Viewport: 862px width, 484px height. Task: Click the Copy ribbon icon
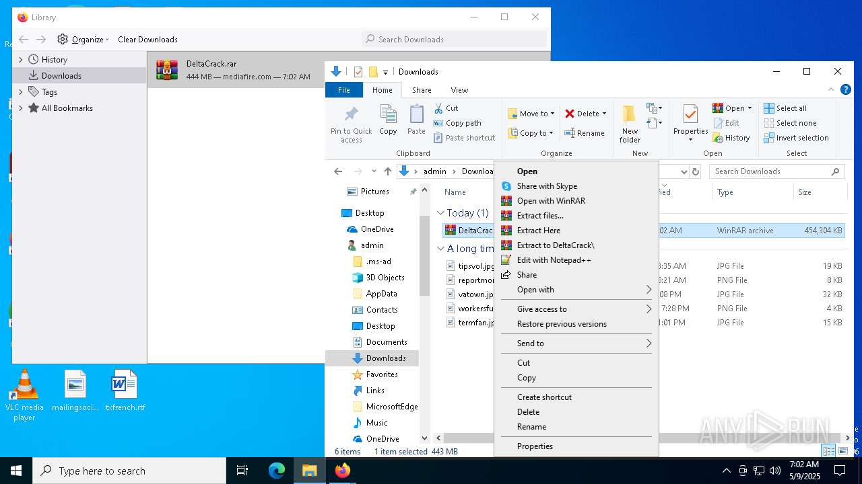tap(388, 120)
